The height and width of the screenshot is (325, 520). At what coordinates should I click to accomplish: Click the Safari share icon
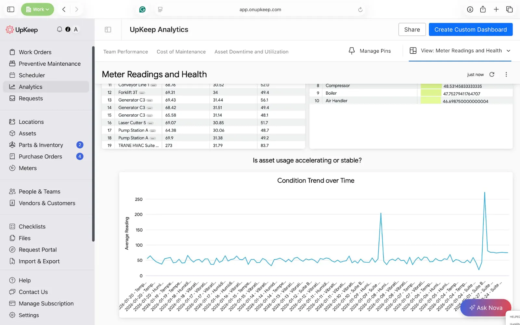point(483,9)
